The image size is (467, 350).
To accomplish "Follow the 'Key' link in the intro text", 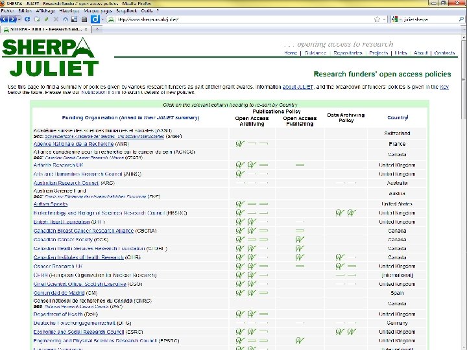I will pos(444,87).
